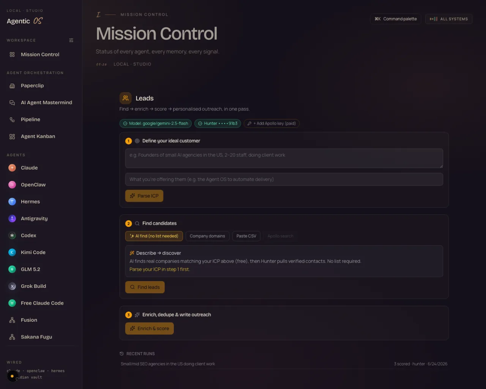Viewport: 486px width, 389px height.
Task: Select the GLM 5.2 agent avatar icon
Action: coord(12,269)
